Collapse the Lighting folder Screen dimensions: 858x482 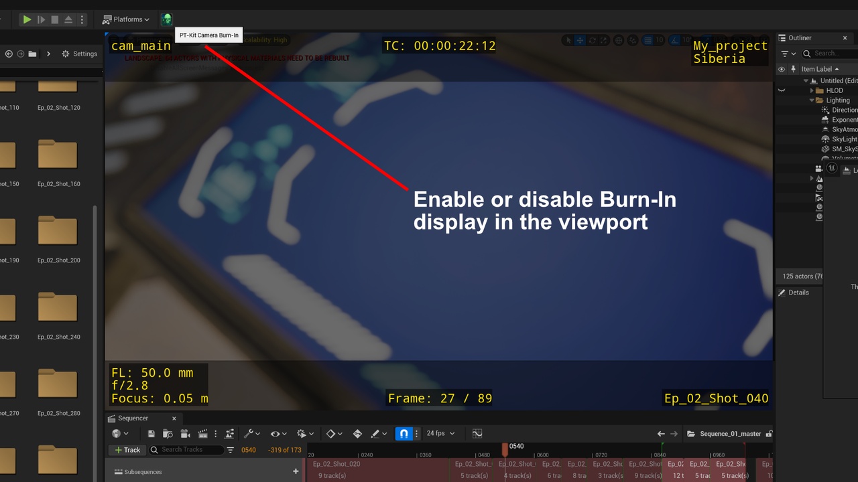(x=812, y=100)
